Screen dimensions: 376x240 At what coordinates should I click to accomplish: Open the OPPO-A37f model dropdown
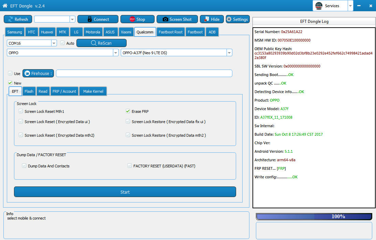(x=229, y=53)
